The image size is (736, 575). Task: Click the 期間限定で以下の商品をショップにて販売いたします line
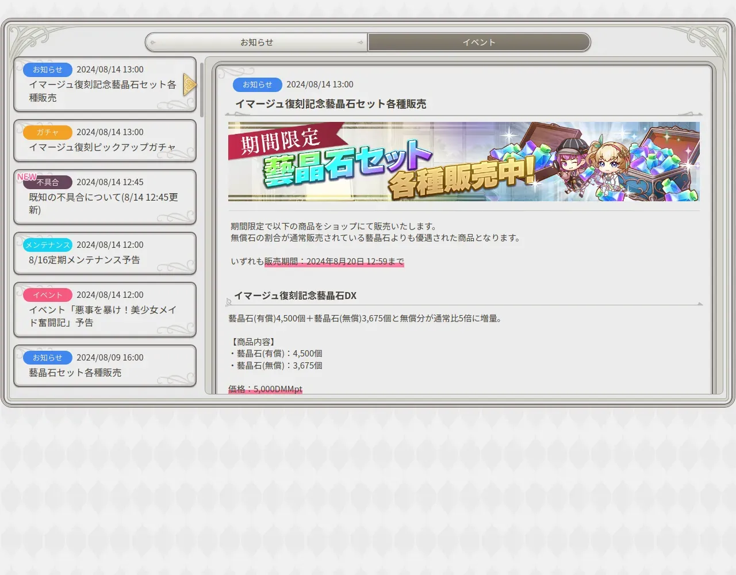tap(336, 227)
